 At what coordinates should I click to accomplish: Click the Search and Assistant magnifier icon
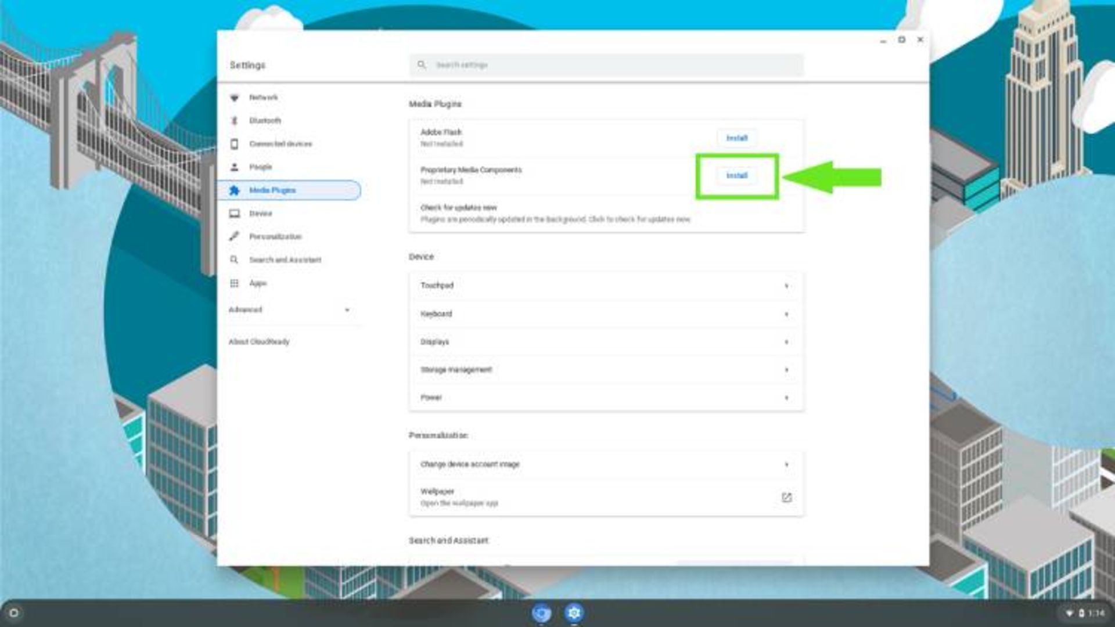coord(234,260)
